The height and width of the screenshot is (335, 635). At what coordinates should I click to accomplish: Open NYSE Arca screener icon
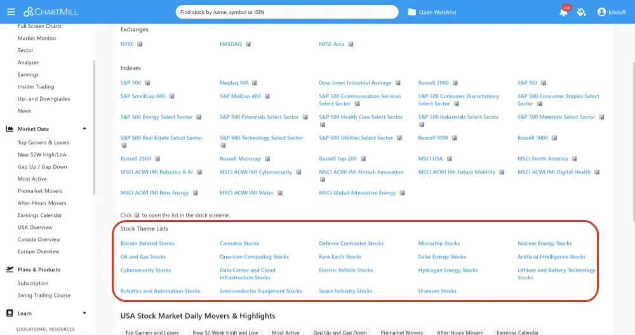351,44
